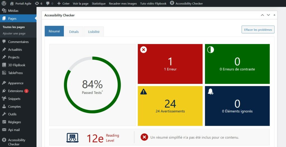
Task: Click the 84% passed tests progress circle
Action: coord(92,85)
